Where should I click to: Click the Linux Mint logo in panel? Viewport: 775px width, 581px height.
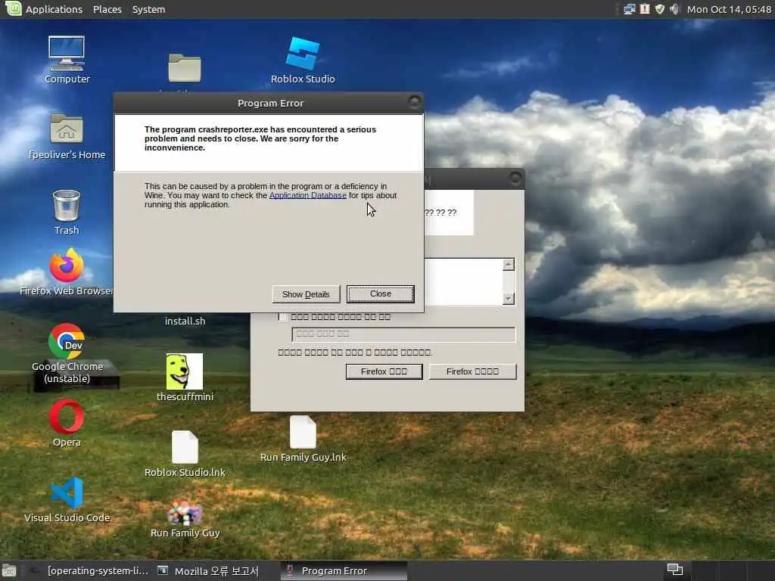[13, 8]
